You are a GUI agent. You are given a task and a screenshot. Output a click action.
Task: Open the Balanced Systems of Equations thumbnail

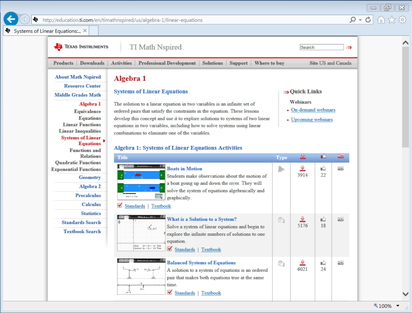141,277
